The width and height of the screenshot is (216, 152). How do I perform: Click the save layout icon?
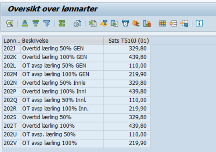184,24
